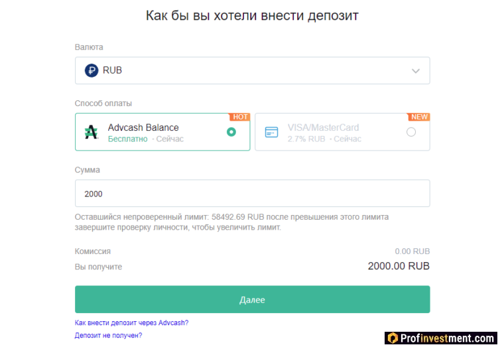Click the 'VISA/MasterCard' label text
Screen dimensions: 504x351
click(323, 127)
